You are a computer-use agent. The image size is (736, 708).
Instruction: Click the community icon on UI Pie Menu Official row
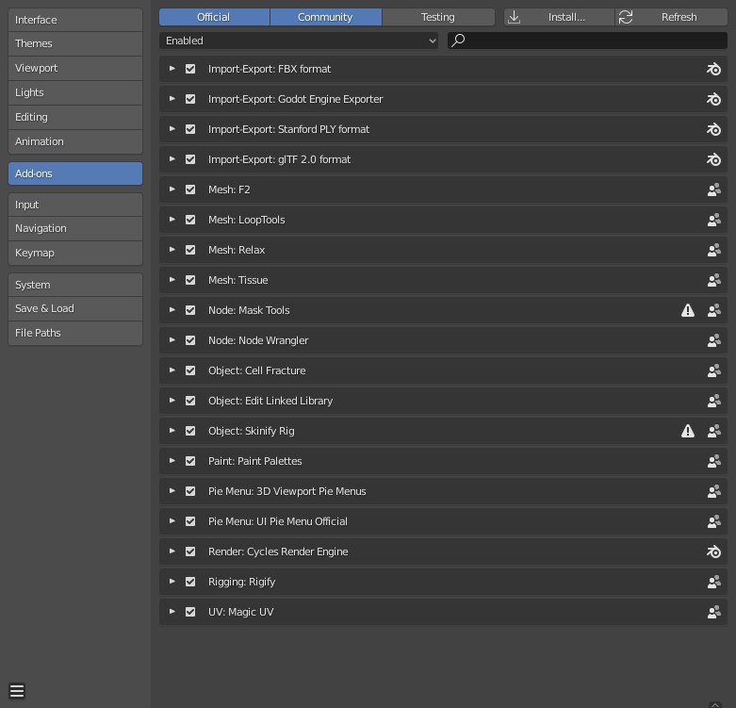714,521
